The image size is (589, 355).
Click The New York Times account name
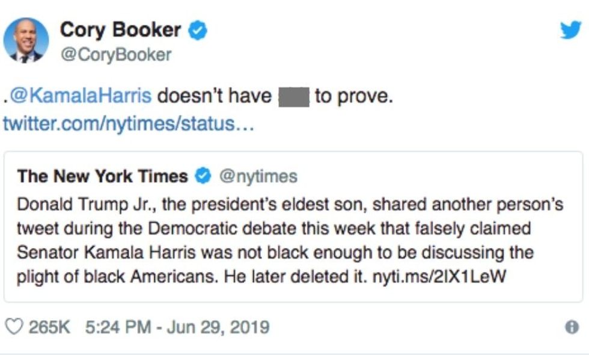tap(102, 176)
